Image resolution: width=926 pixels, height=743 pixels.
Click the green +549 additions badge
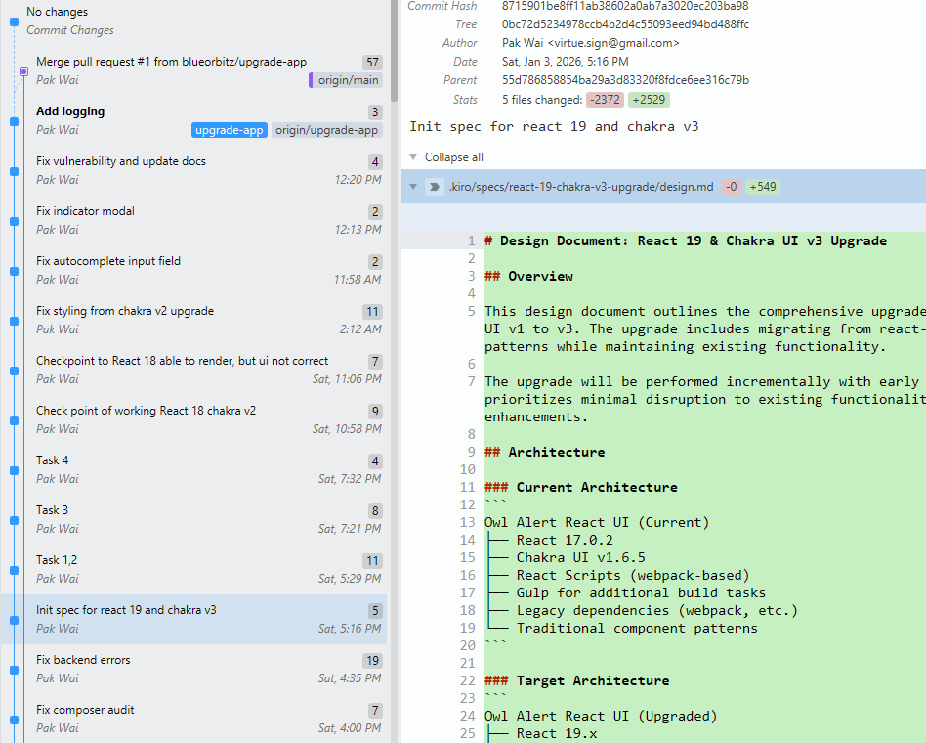pyautogui.click(x=762, y=187)
